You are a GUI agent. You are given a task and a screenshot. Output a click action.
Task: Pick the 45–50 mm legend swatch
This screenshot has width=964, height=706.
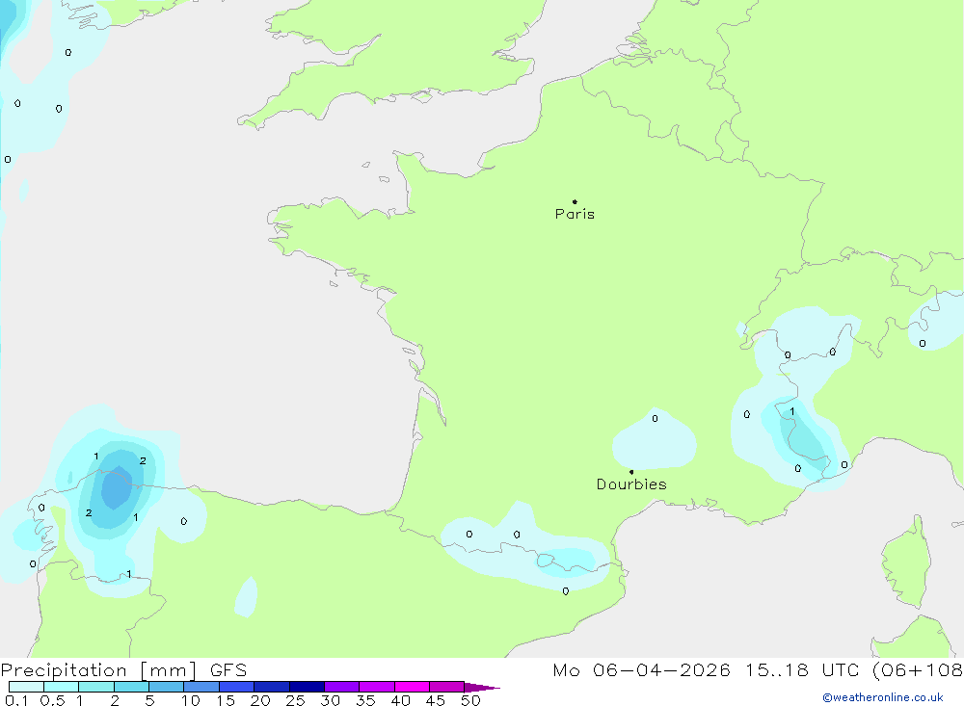(x=446, y=687)
